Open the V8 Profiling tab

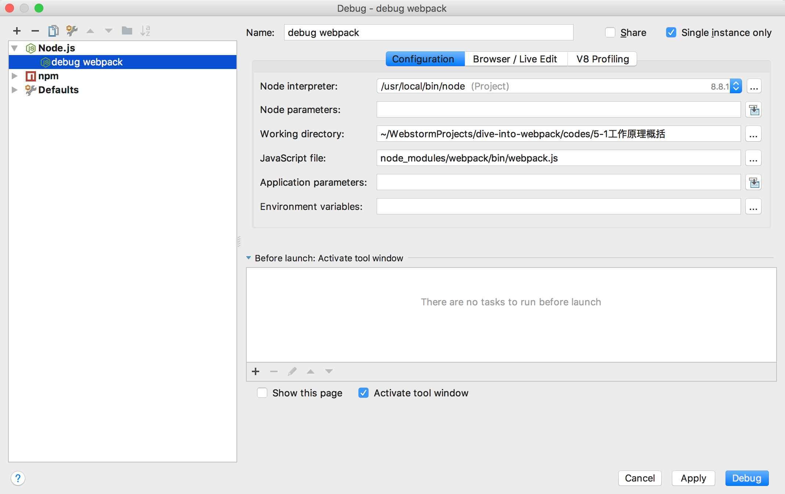[602, 59]
